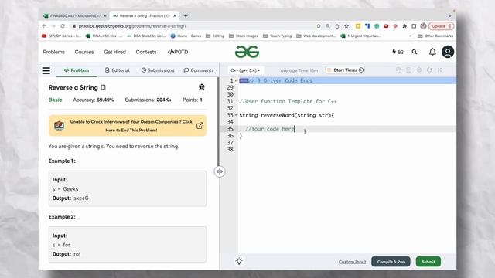Open Other Bookmarks folder

[x=435, y=36]
